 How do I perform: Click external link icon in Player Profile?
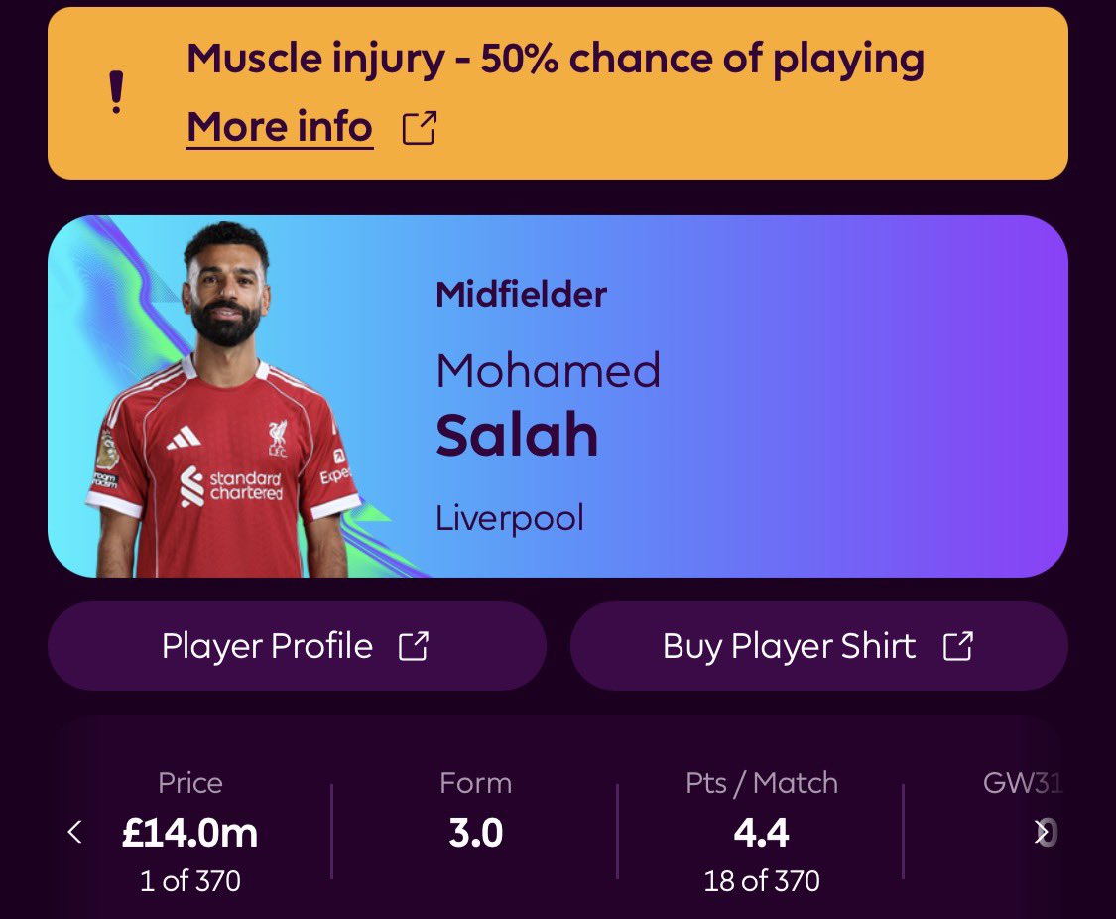[413, 646]
